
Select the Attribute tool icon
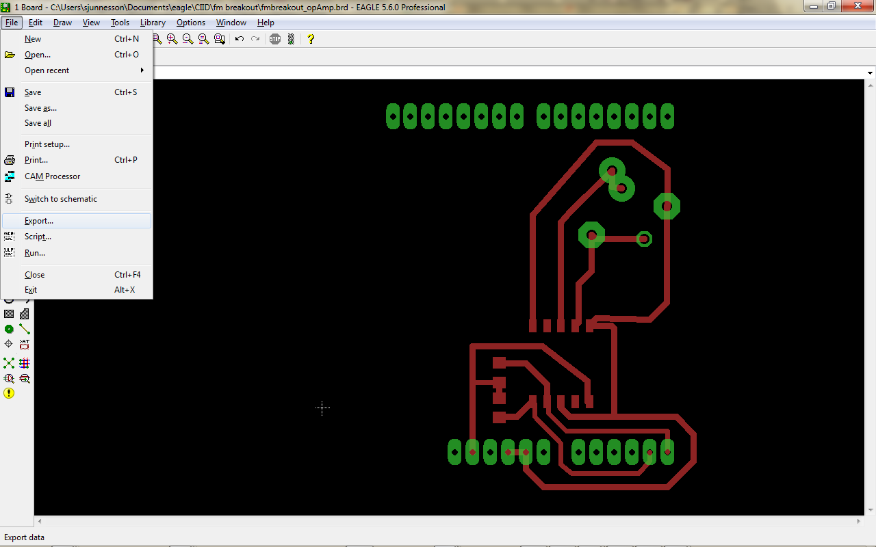pyautogui.click(x=25, y=344)
